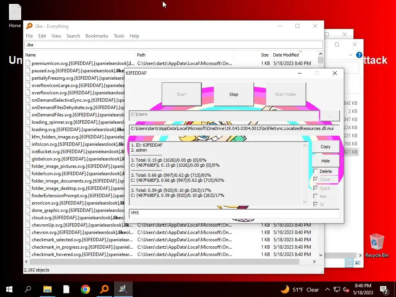Click the VM5 text field
This screenshot has height=297, width=396.
tap(234, 213)
